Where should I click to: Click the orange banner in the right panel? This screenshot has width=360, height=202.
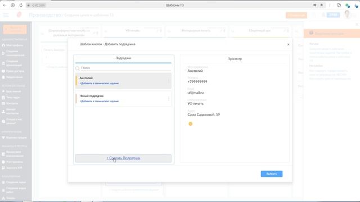click(x=332, y=34)
